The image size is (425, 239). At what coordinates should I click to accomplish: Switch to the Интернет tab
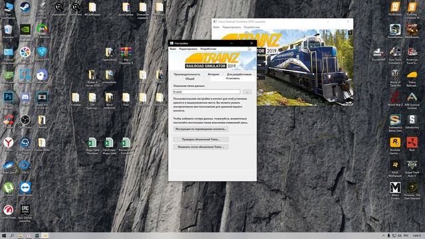point(214,74)
